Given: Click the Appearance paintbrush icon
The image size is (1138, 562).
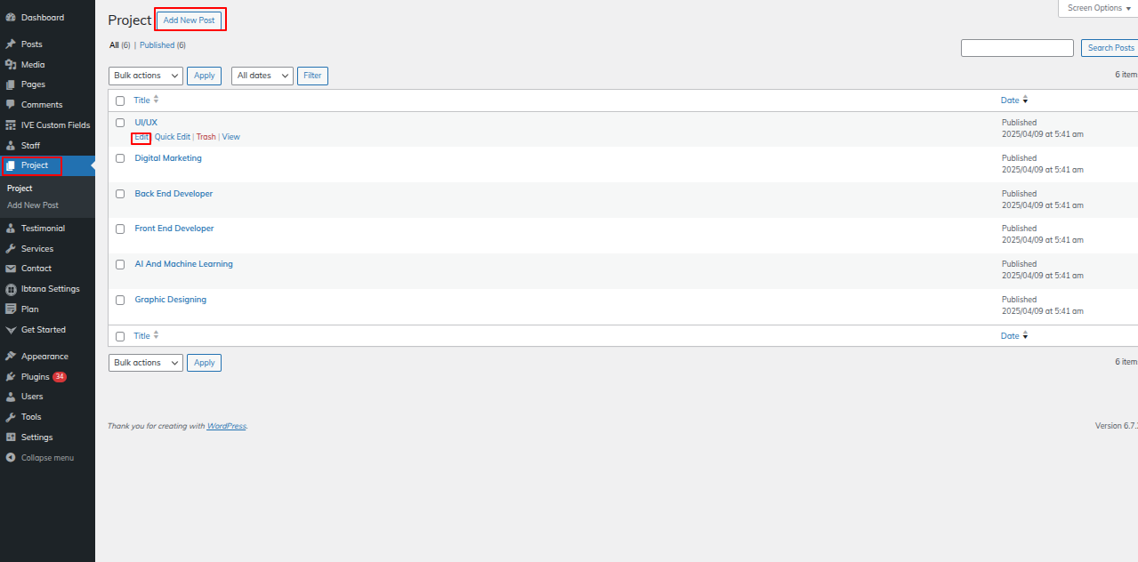Looking at the screenshot, I should 11,357.
